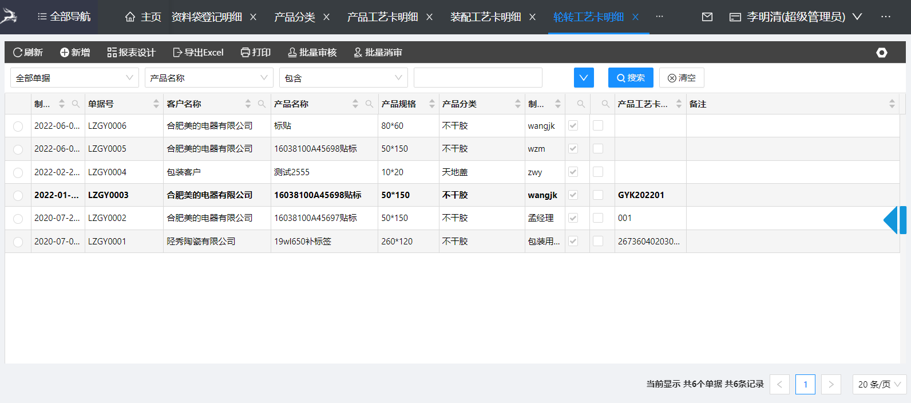
Task: Click the 清空 clear button
Action: pyautogui.click(x=682, y=78)
